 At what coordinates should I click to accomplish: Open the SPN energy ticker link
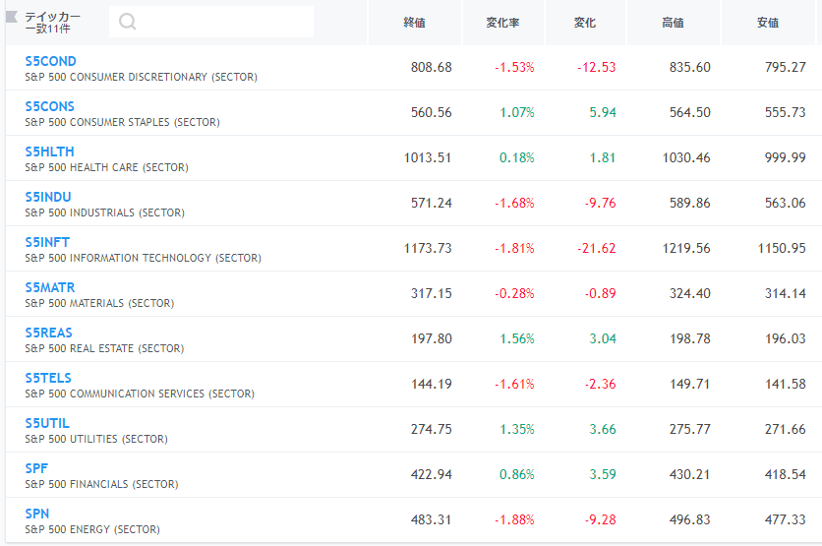[x=37, y=514]
